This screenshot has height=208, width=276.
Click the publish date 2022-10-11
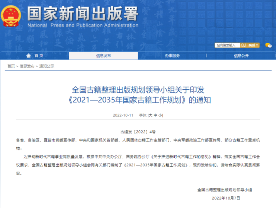coord(123,115)
